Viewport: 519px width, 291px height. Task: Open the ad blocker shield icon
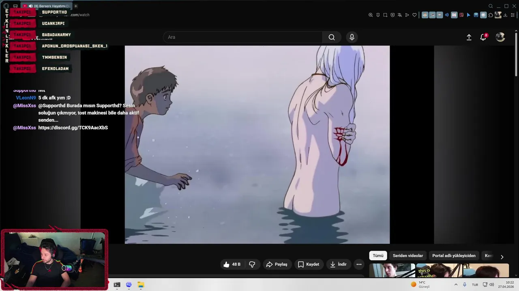[x=392, y=15]
